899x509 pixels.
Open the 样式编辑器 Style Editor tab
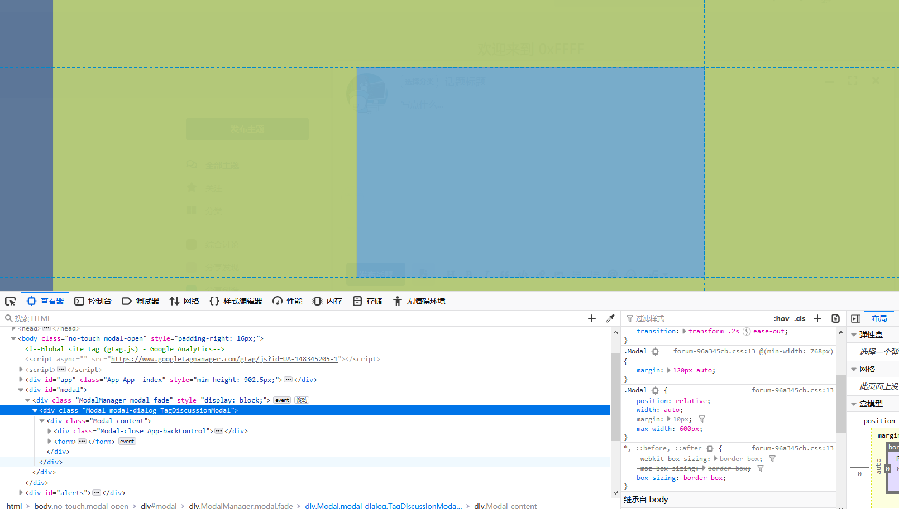point(236,301)
